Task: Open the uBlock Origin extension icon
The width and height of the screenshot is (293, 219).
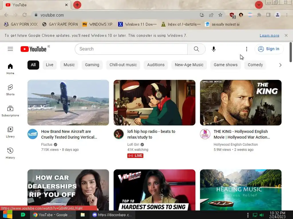Action: pyautogui.click(x=232, y=15)
